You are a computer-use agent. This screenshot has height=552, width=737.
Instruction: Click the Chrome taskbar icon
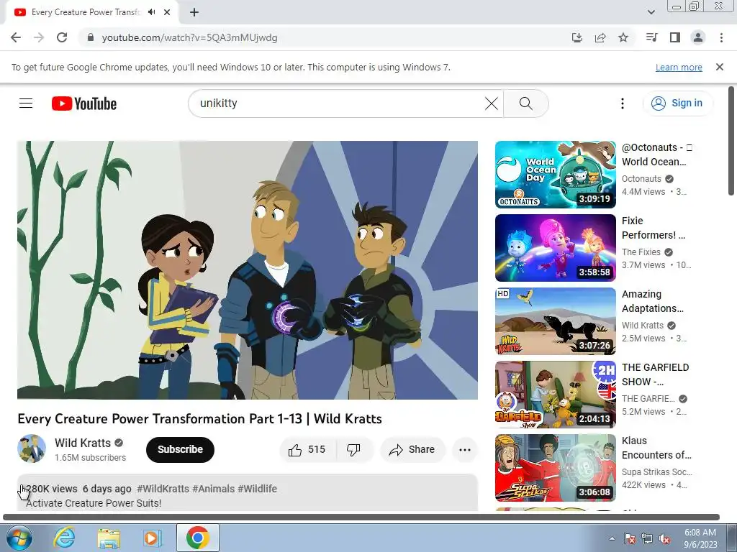pos(197,538)
